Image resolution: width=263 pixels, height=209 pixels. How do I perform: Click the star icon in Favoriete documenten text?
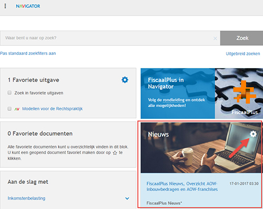click(x=115, y=153)
